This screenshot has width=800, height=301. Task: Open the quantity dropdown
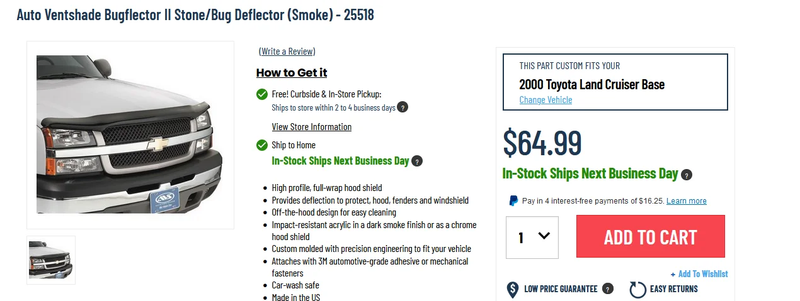coord(532,238)
